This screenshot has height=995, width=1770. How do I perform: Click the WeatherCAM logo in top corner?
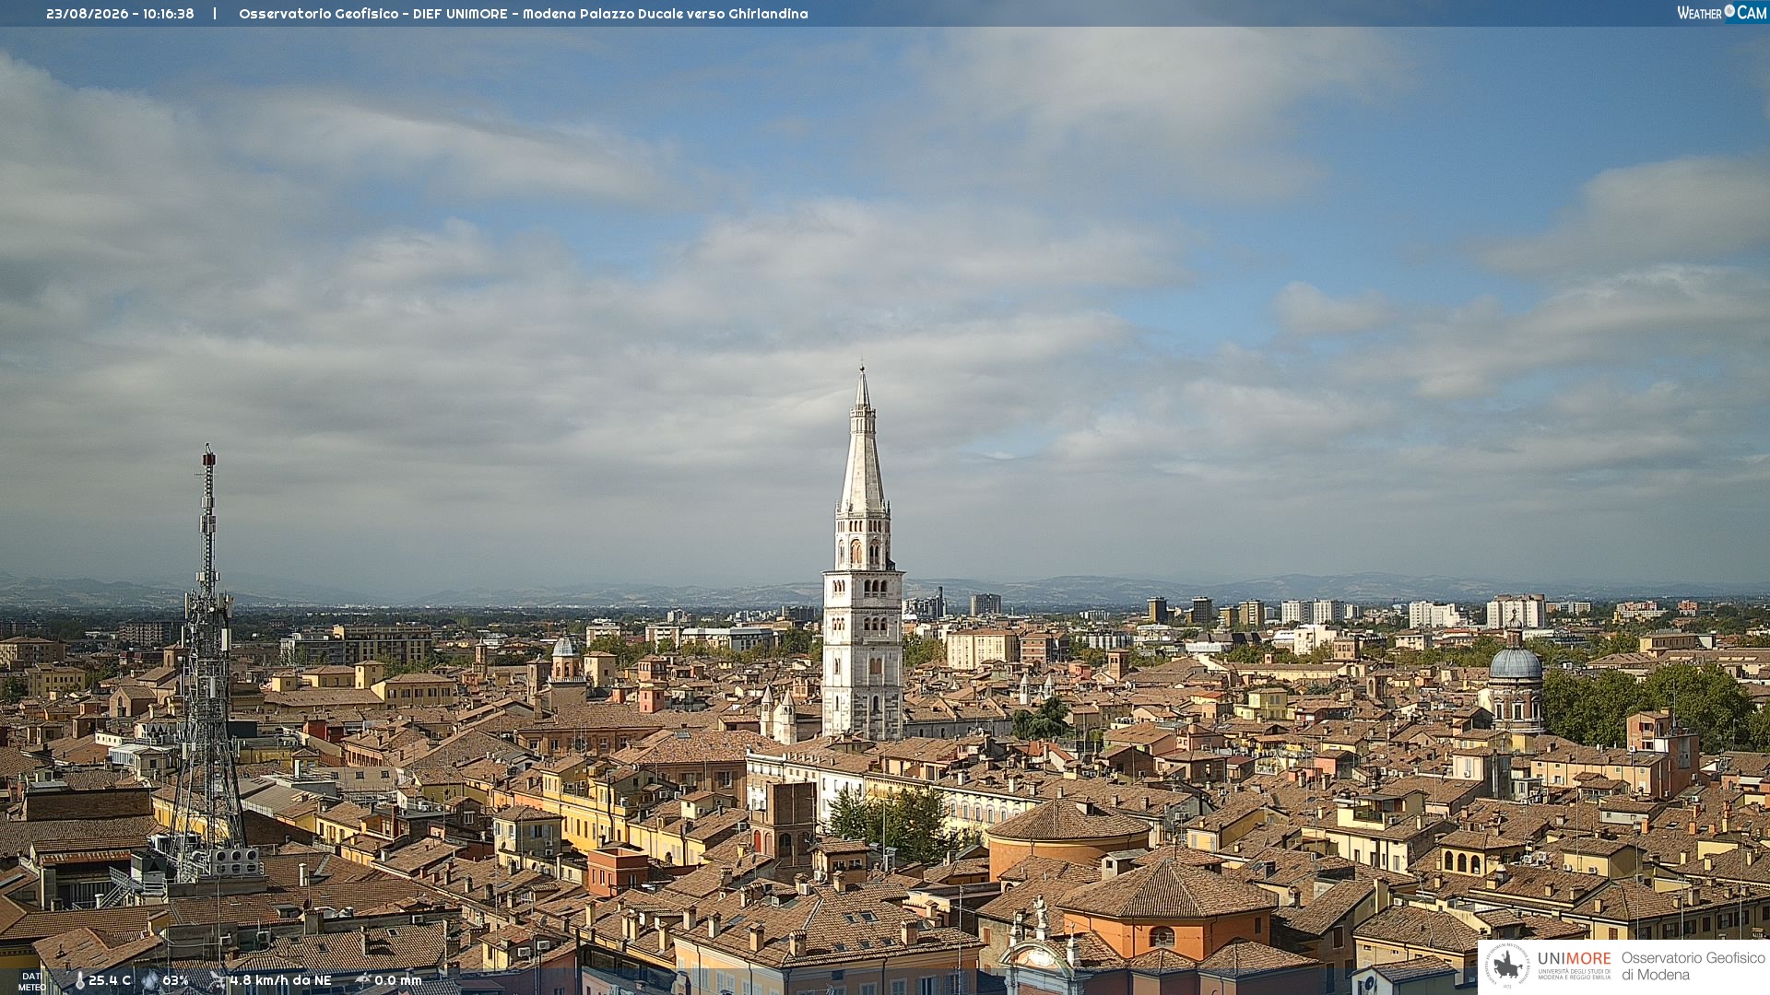pos(1721,12)
